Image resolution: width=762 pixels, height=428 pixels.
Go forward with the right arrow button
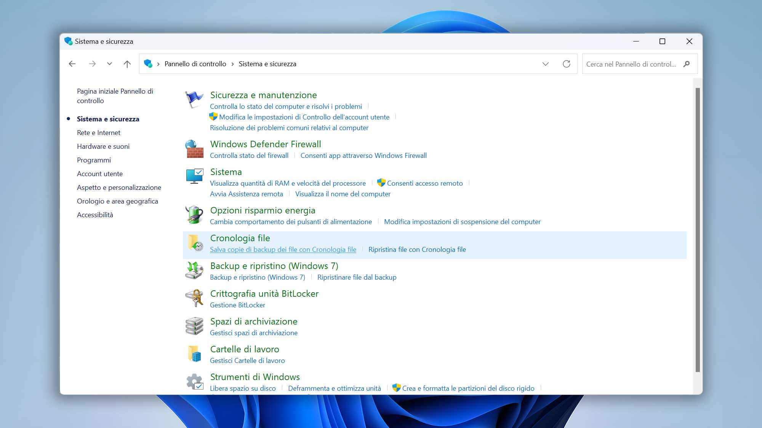point(92,64)
